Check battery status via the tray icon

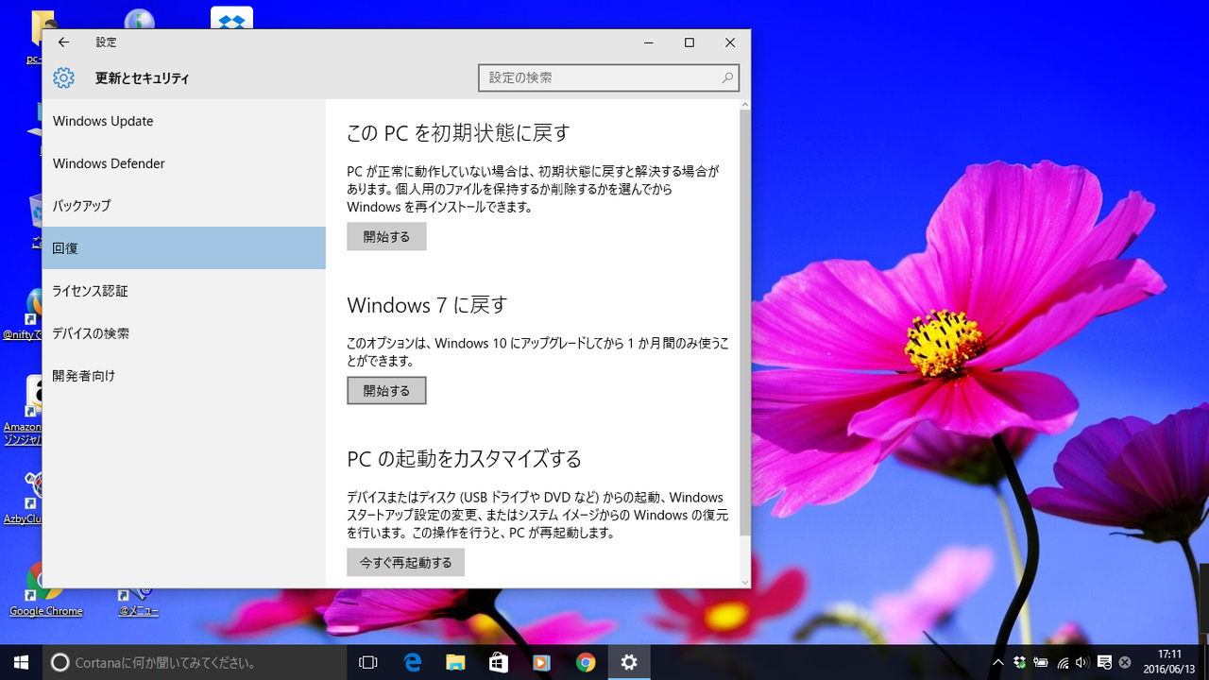1040,662
